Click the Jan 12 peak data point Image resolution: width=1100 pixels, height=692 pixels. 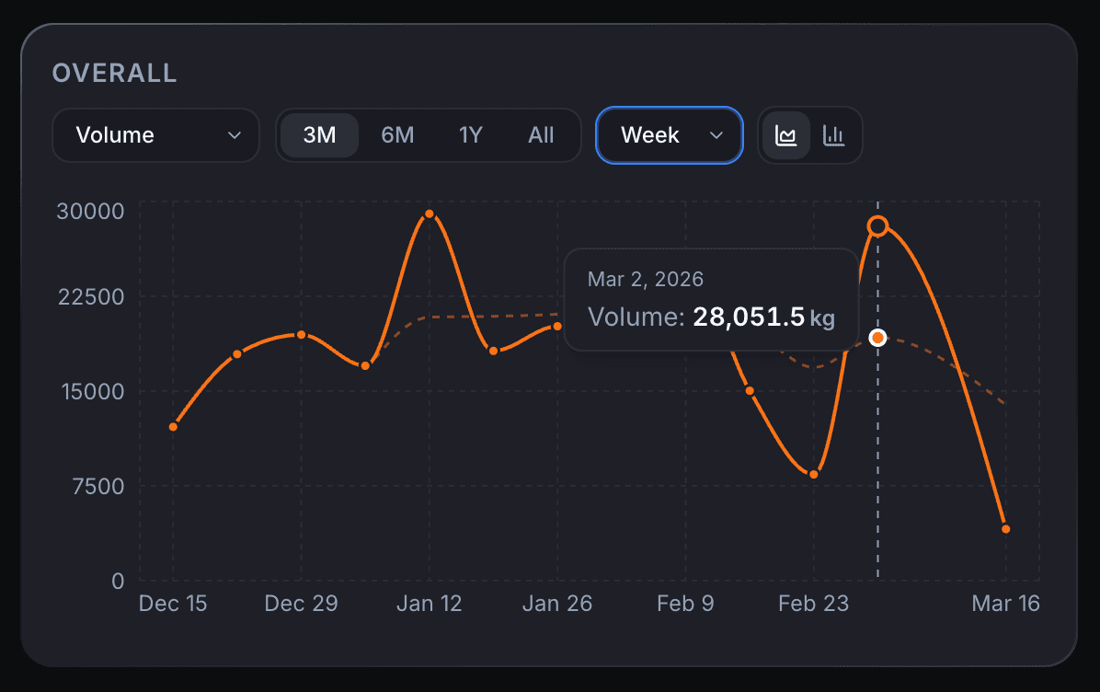pos(430,213)
